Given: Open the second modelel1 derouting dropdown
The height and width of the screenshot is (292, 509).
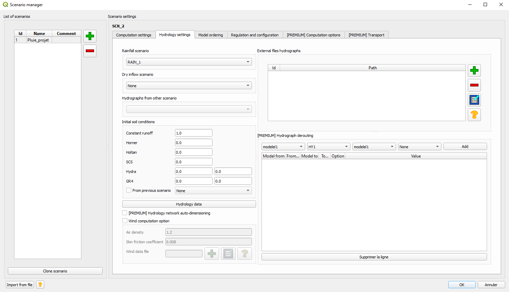Looking at the screenshot, I should click(x=374, y=147).
